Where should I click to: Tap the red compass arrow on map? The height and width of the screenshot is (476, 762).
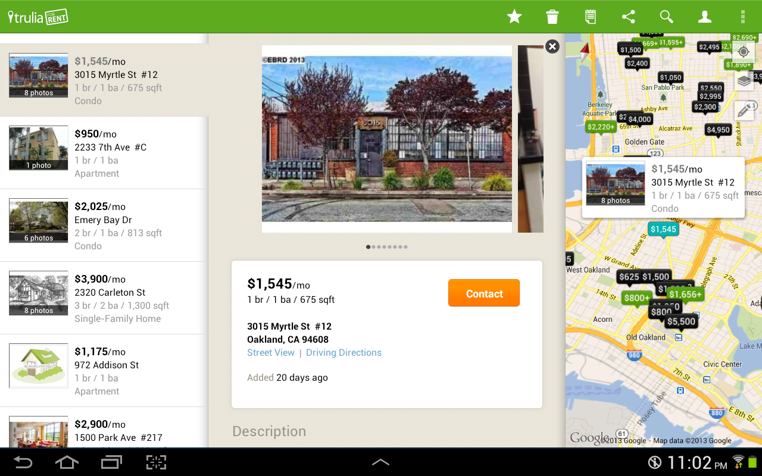(585, 51)
